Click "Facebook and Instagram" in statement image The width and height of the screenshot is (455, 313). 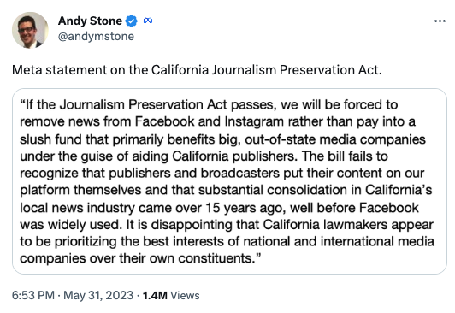point(210,121)
